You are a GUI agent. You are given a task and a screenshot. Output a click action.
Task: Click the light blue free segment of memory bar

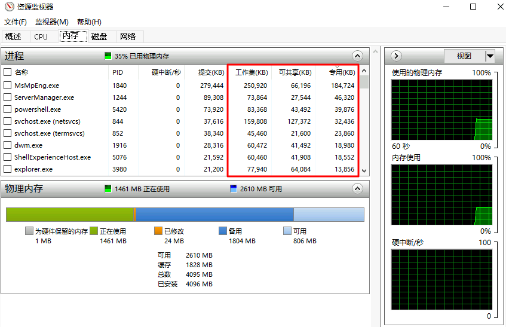coord(329,215)
